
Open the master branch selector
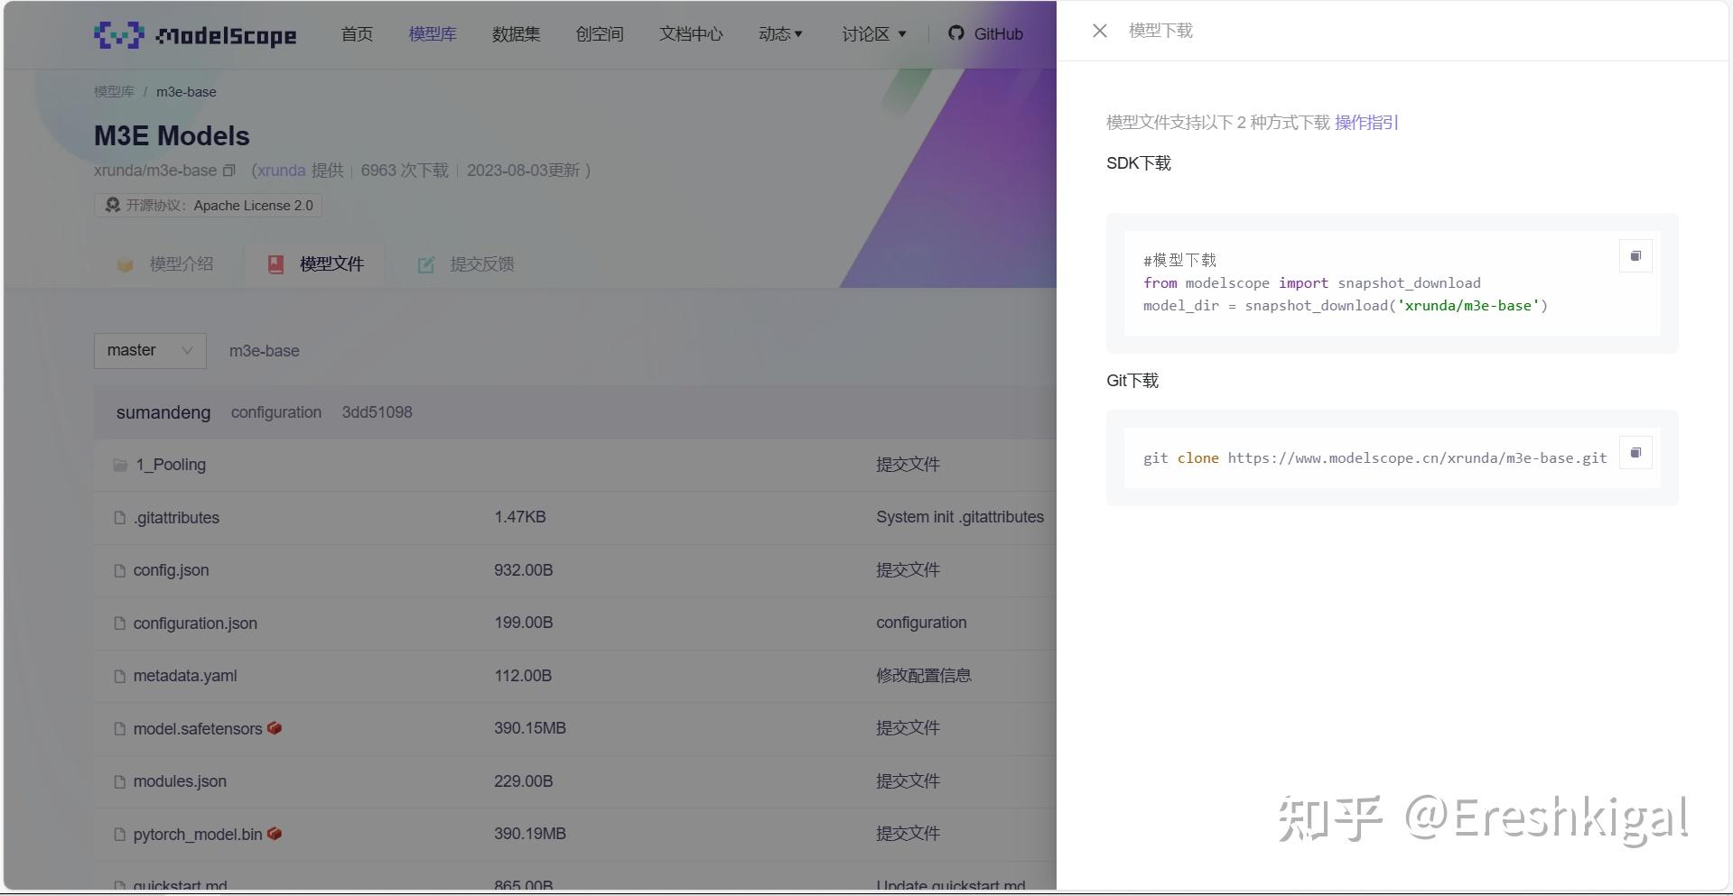149,350
